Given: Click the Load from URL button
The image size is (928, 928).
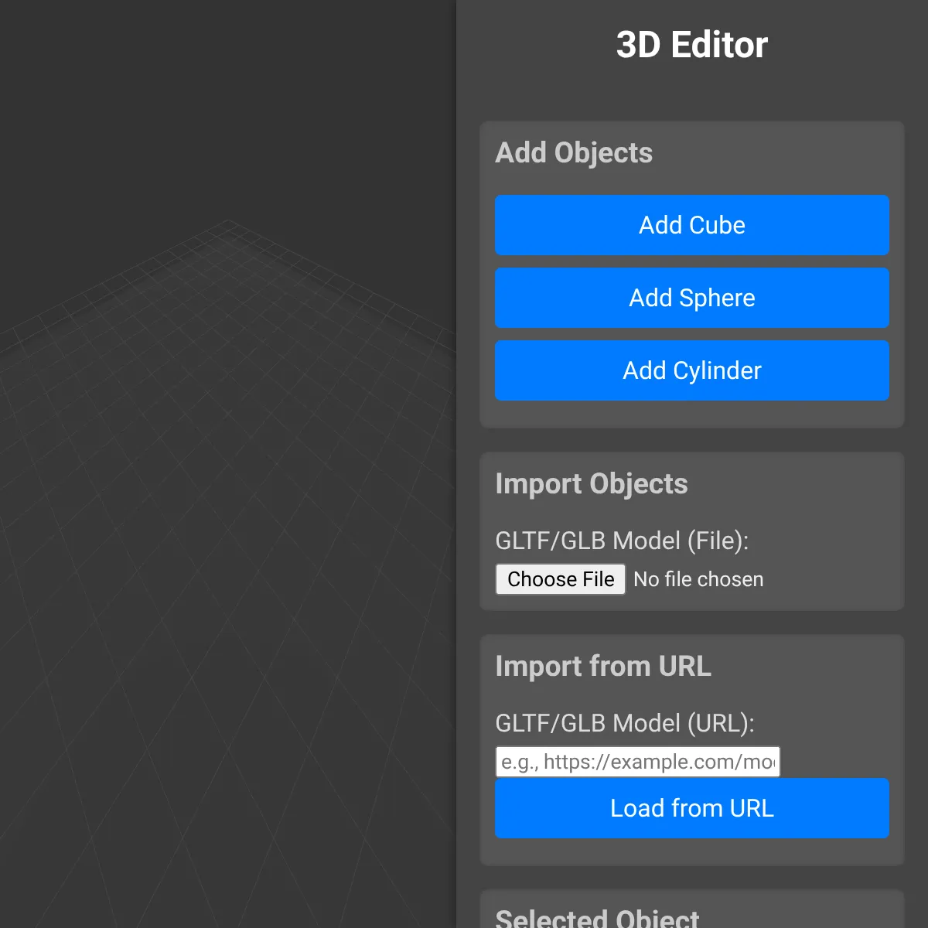Looking at the screenshot, I should [691, 808].
